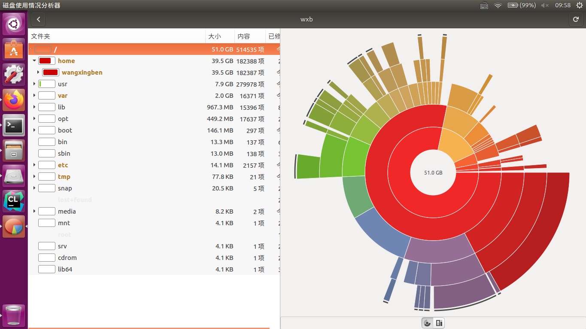Select the rings chart view

pos(427,323)
